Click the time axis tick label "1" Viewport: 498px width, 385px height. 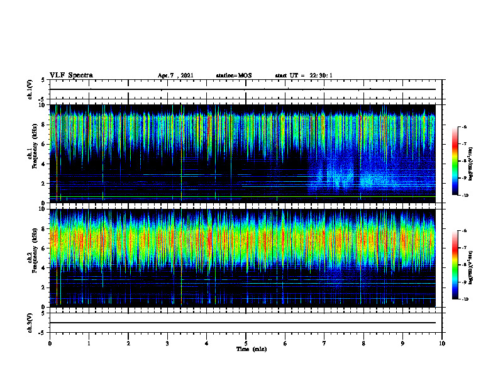pyautogui.click(x=89, y=343)
